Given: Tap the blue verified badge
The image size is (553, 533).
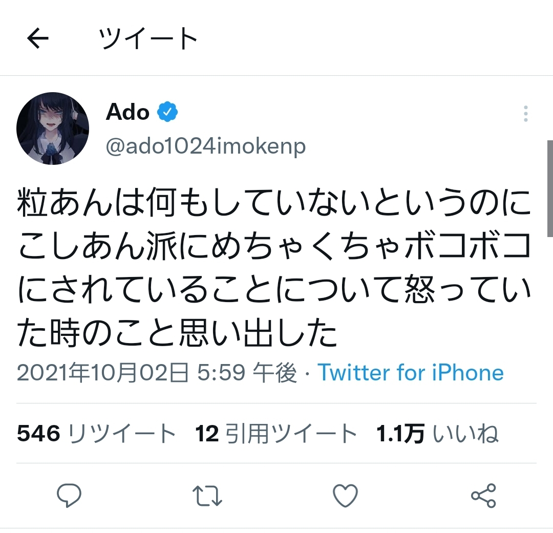Looking at the screenshot, I should click(x=167, y=112).
